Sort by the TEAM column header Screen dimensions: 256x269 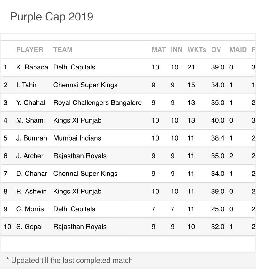tap(63, 50)
